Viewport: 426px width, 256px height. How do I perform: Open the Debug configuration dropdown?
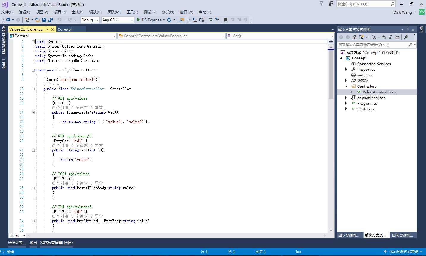pos(90,20)
